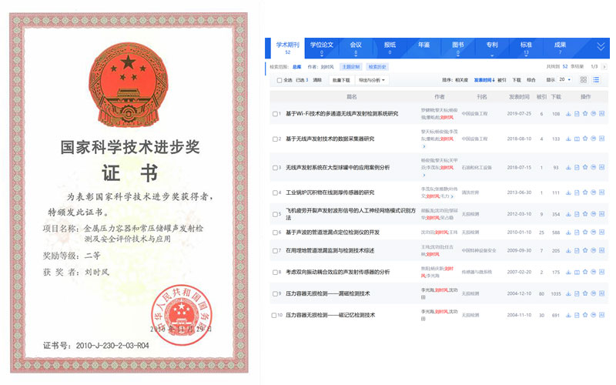The height and width of the screenshot is (385, 616).
Task: Check the box for result row 3
Action: pos(275,168)
